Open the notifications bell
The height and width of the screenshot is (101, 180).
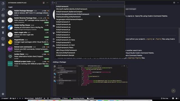(177, 98)
